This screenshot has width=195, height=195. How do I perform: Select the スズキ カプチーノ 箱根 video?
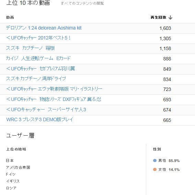[x=30, y=48]
